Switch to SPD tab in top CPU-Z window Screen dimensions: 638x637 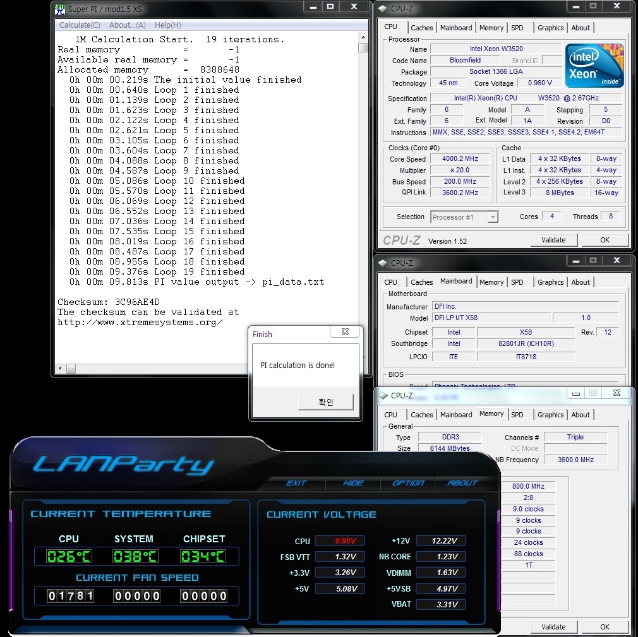coord(517,28)
